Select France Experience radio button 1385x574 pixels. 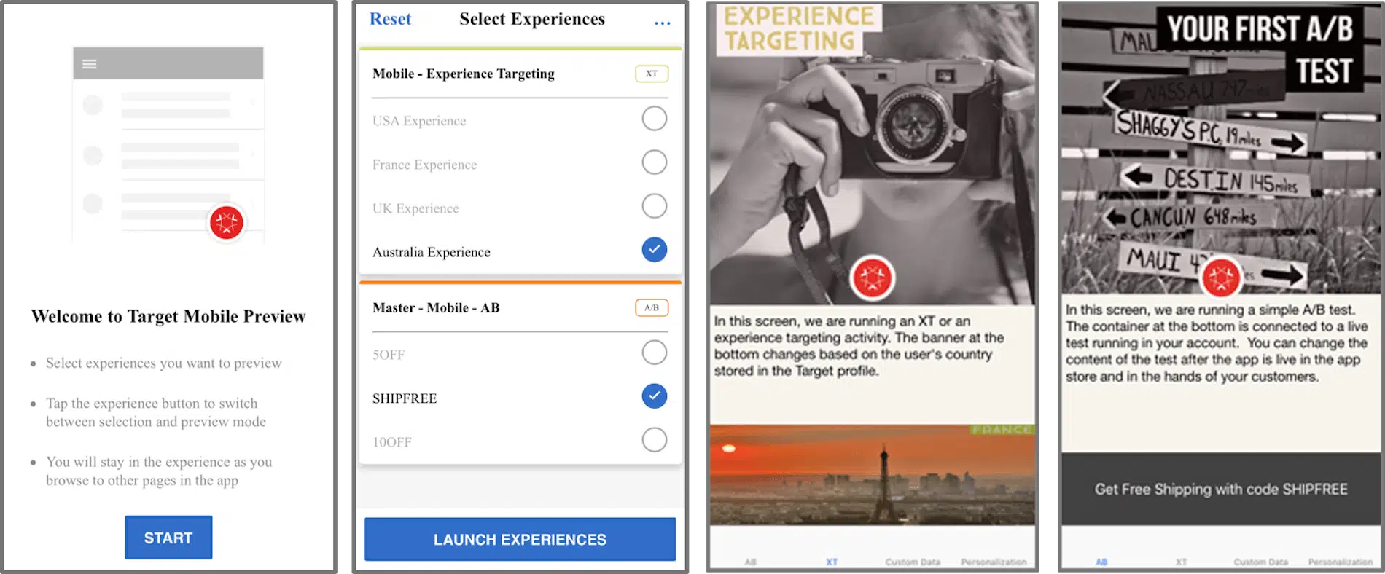click(654, 162)
